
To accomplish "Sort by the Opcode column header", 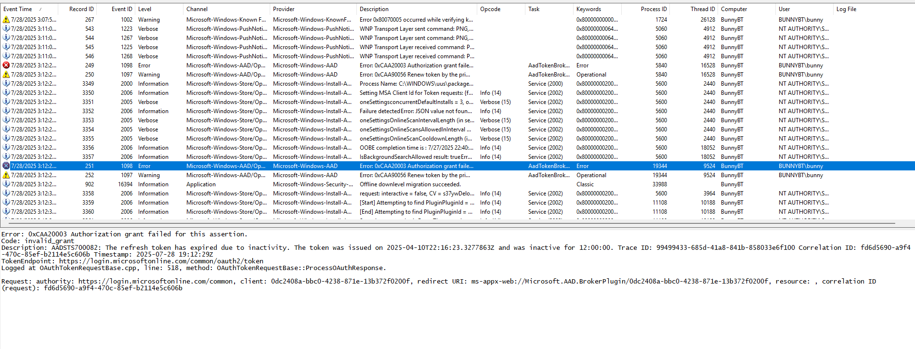I will tap(501, 9).
